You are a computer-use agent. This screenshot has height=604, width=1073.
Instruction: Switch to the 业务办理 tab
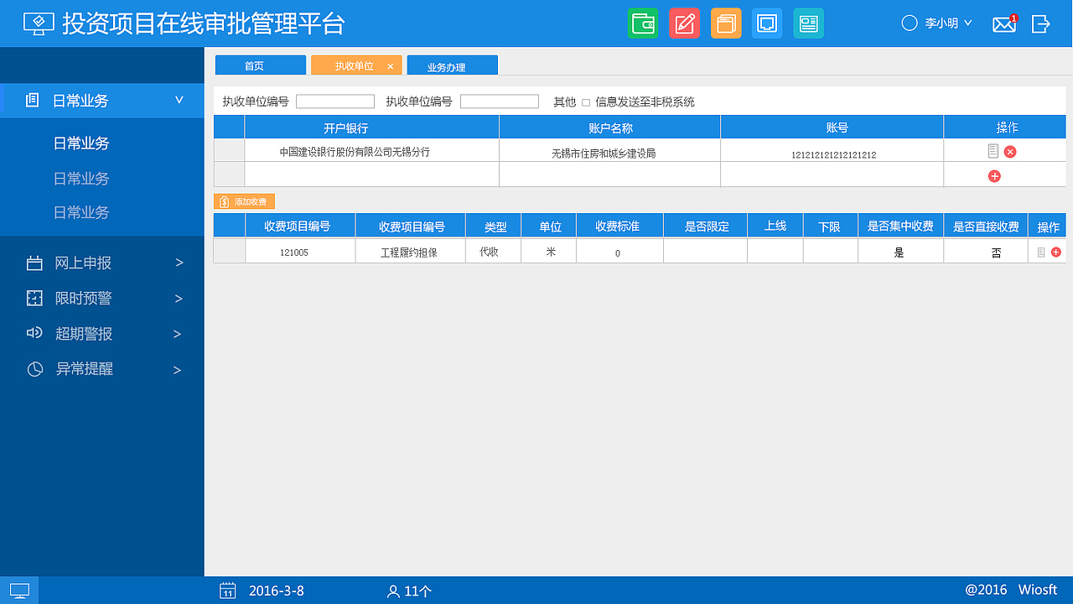pyautogui.click(x=452, y=66)
